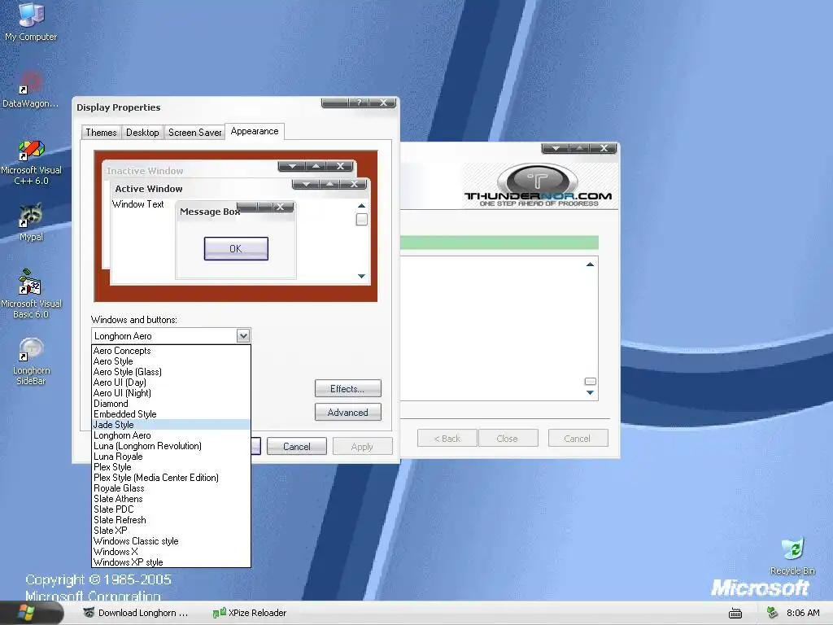Choose Windows Classic style
This screenshot has width=833, height=625.
click(x=171, y=541)
